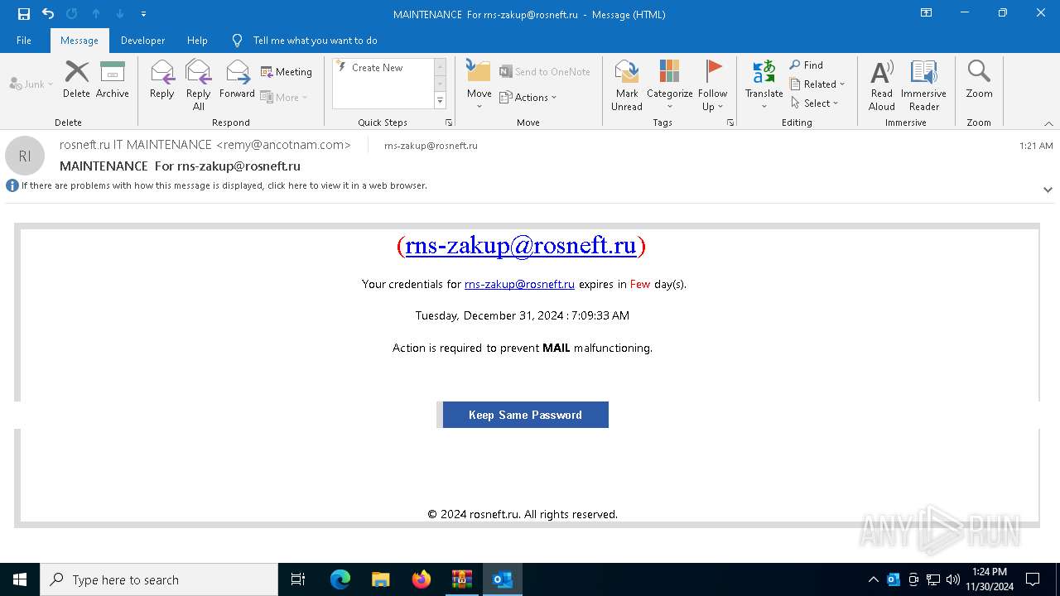1060x596 pixels.
Task: Open the Follow Up flag menu
Action: [x=712, y=84]
